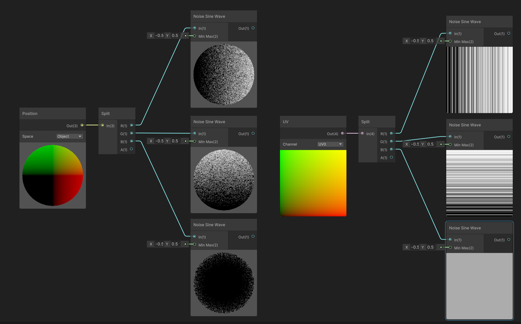Click Y field beside vertical-striped Noise Sine Wave

click(x=431, y=41)
